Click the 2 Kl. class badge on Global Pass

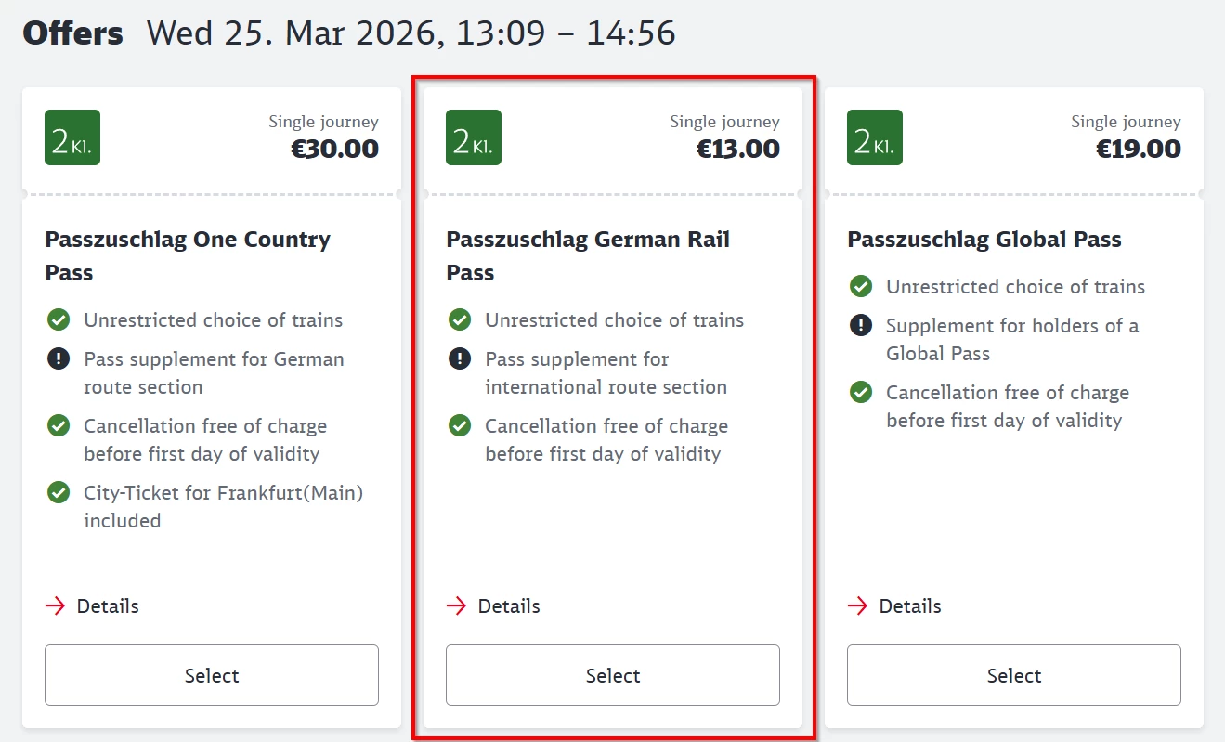[x=875, y=137]
